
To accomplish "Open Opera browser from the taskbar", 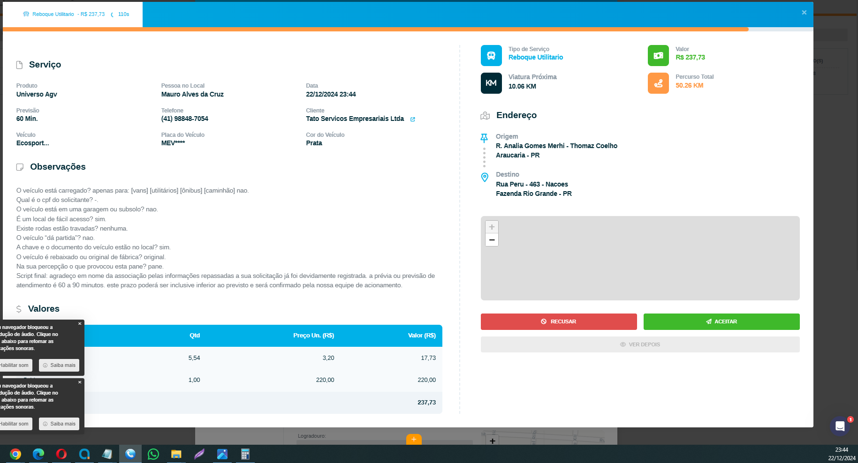I will click(x=61, y=454).
